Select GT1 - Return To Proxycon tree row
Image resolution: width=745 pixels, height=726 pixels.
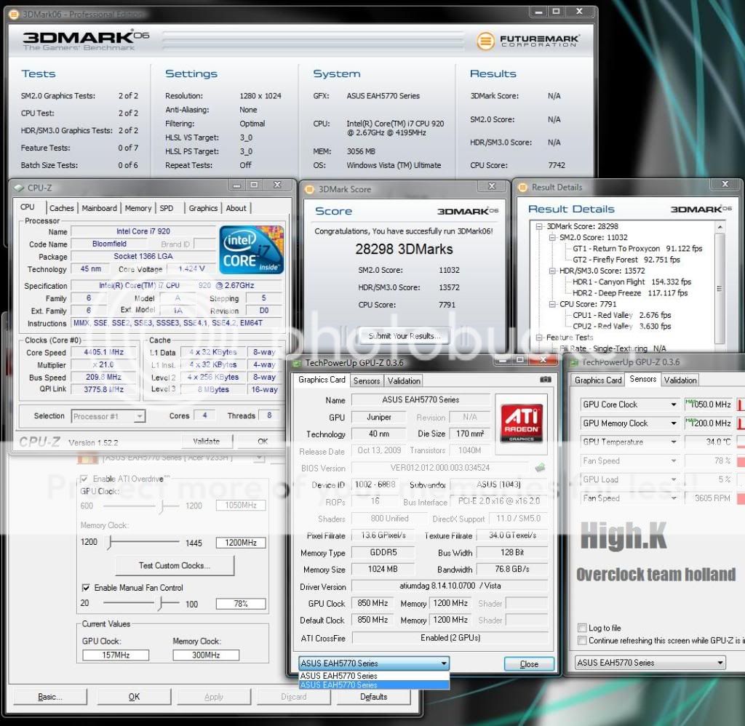click(x=637, y=249)
